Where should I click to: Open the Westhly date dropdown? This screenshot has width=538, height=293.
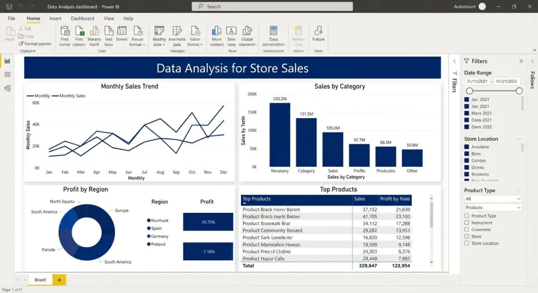(159, 36)
